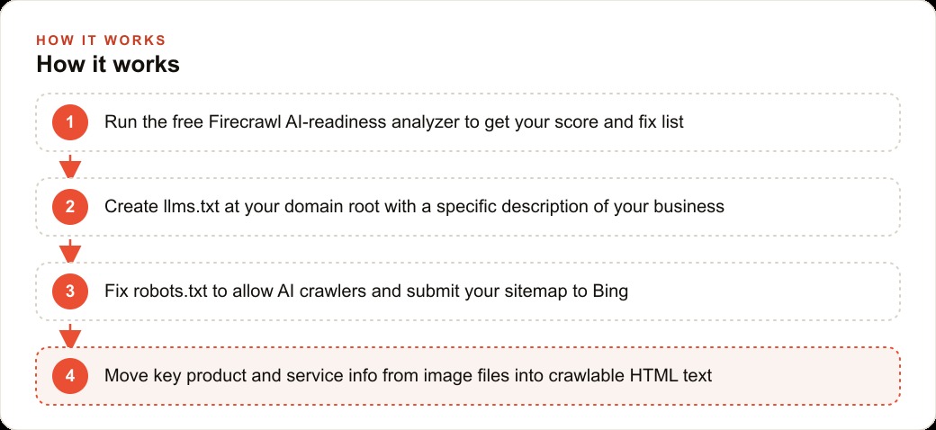Screen dimensions: 936x430
Task: Click the red step 4 circle badge
Action: pos(70,376)
